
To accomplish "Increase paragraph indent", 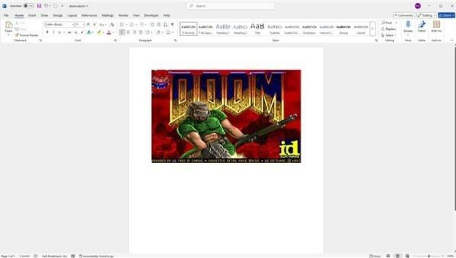I will tap(159, 25).
